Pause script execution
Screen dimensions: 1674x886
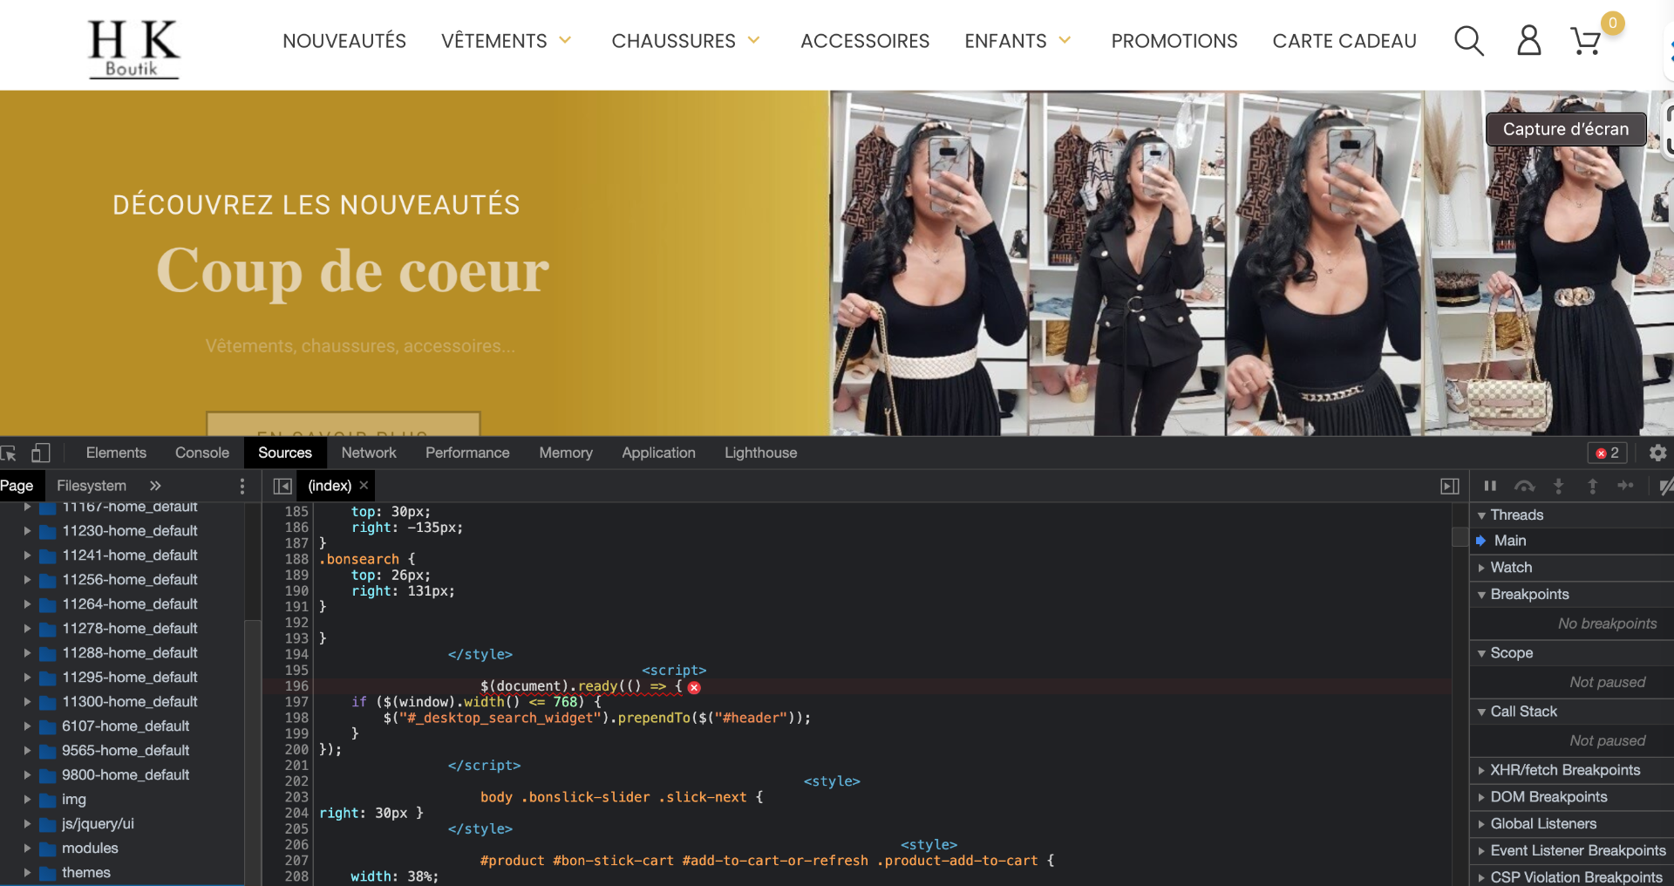coord(1490,486)
